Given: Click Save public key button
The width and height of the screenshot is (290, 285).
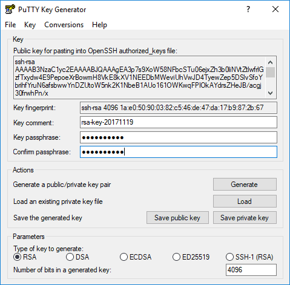Looking at the screenshot, I should 177,218.
